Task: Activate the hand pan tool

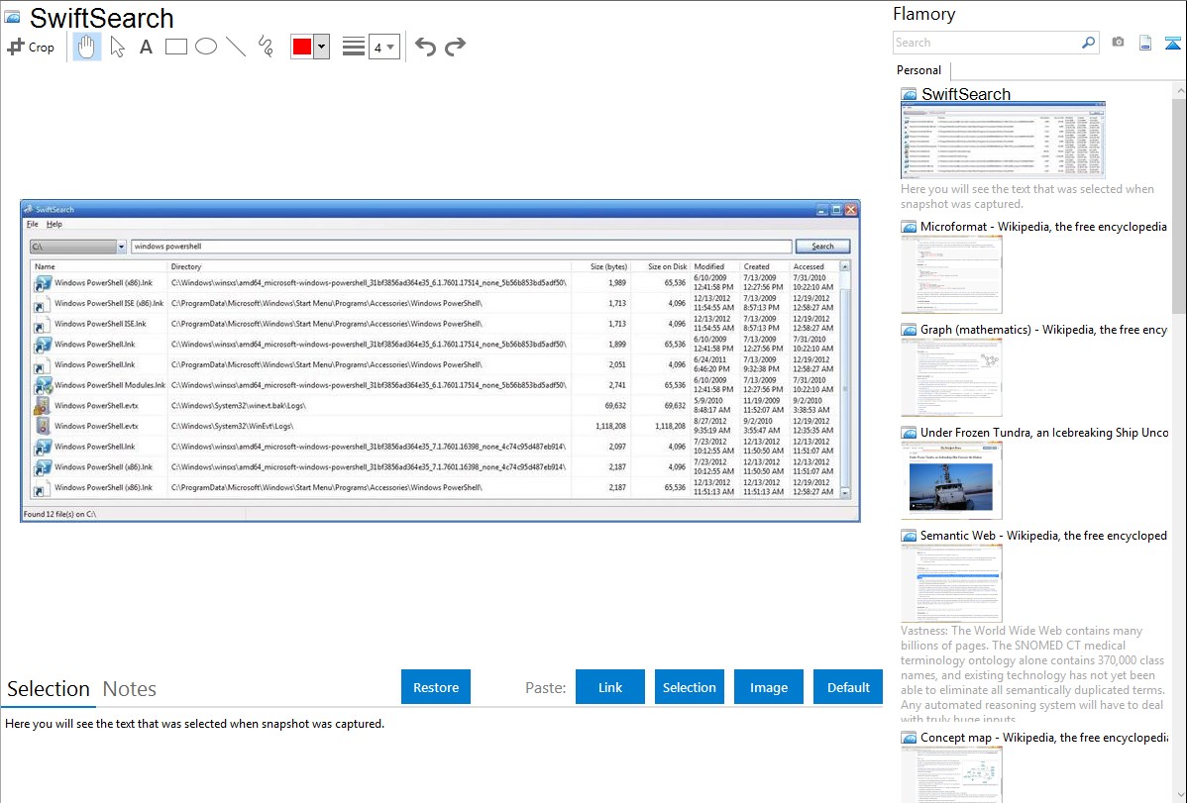Action: [87, 47]
